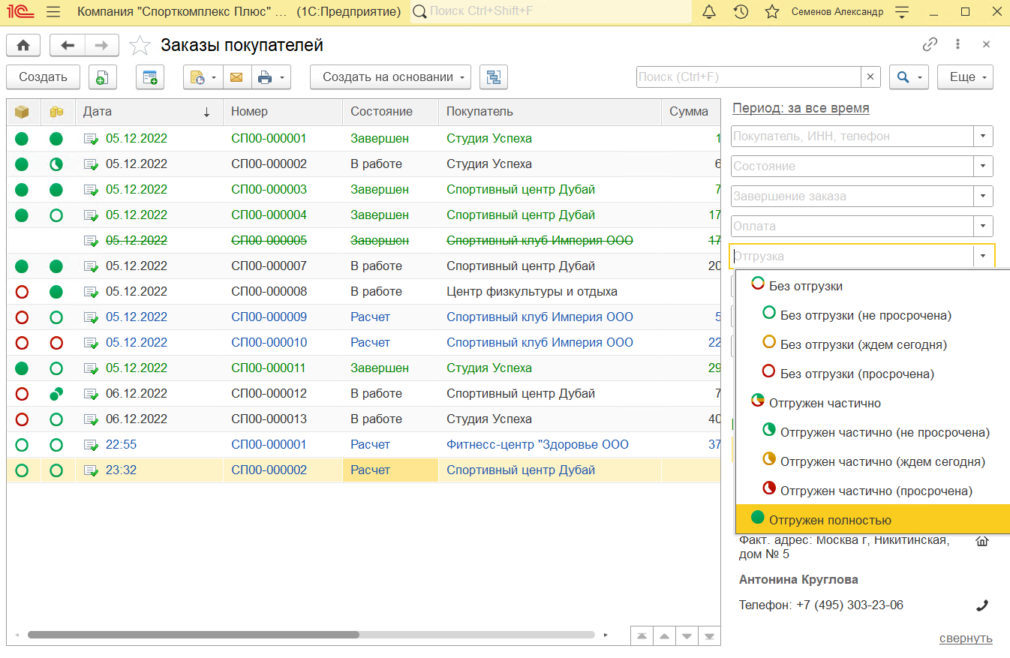Open reminder document-with-clock toolbar icon
The image size is (1010, 658).
click(197, 77)
